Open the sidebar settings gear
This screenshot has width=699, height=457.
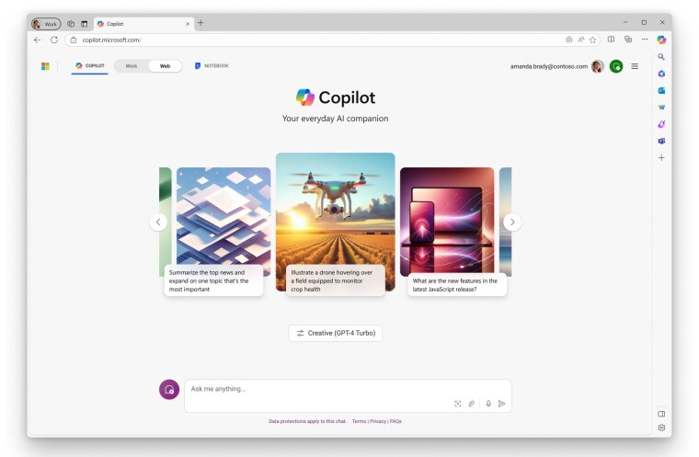coord(661,428)
